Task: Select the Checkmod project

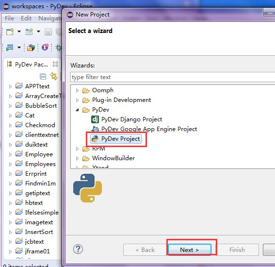Action: [40, 125]
